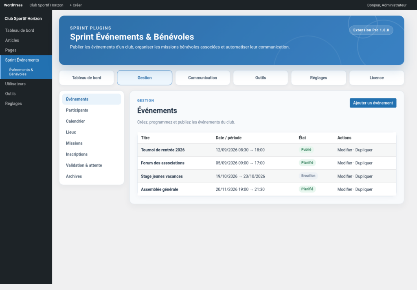Switch to the Tableau de bord tab

86,78
